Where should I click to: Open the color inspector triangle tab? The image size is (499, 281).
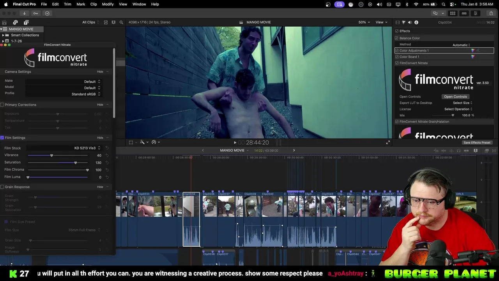(x=403, y=22)
